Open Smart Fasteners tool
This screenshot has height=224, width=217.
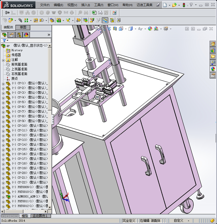click(36, 20)
